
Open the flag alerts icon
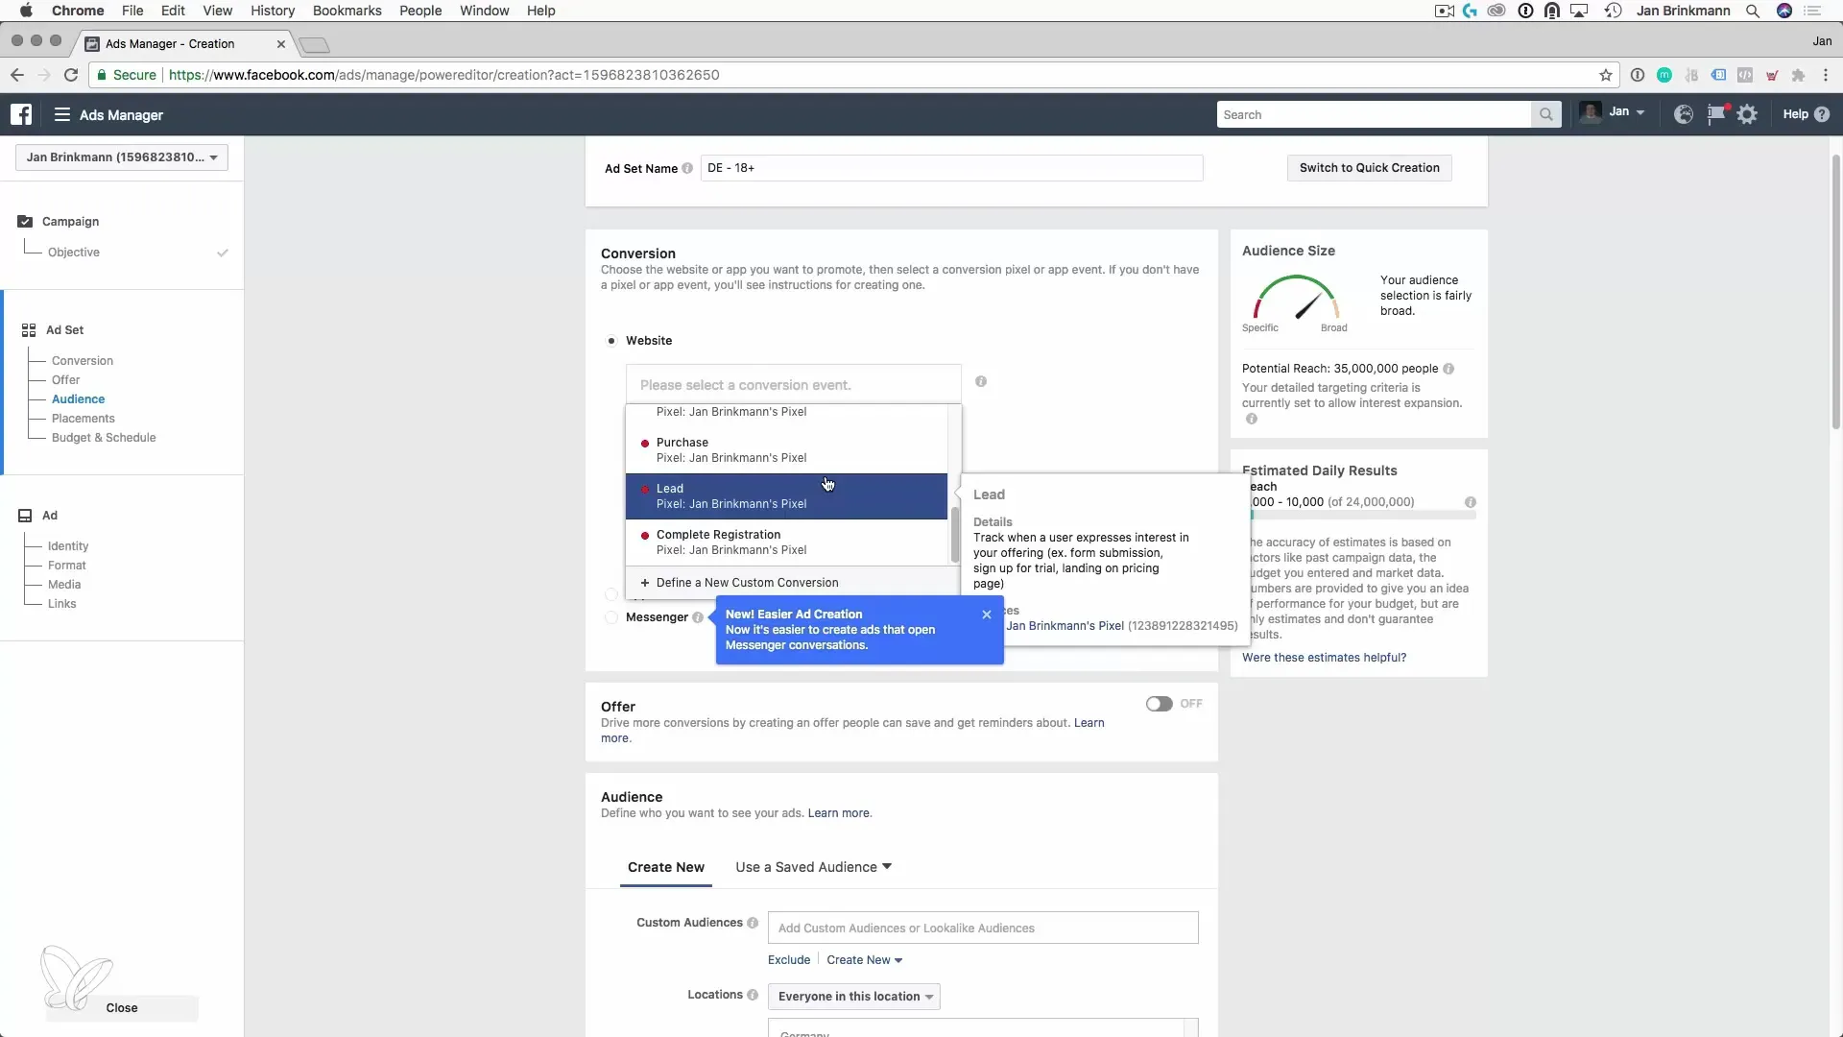[1716, 114]
